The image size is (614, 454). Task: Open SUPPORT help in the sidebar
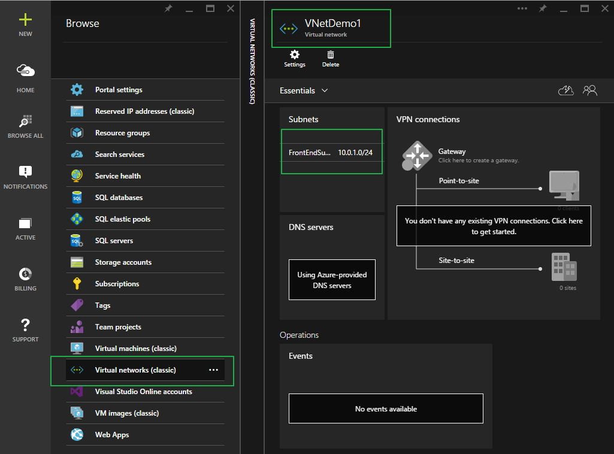[25, 331]
